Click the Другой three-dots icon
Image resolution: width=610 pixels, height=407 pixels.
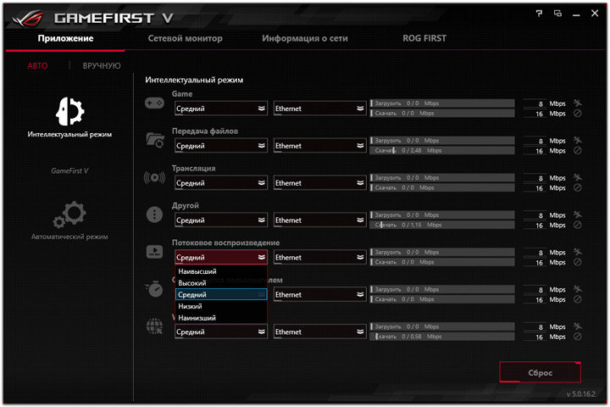click(154, 215)
